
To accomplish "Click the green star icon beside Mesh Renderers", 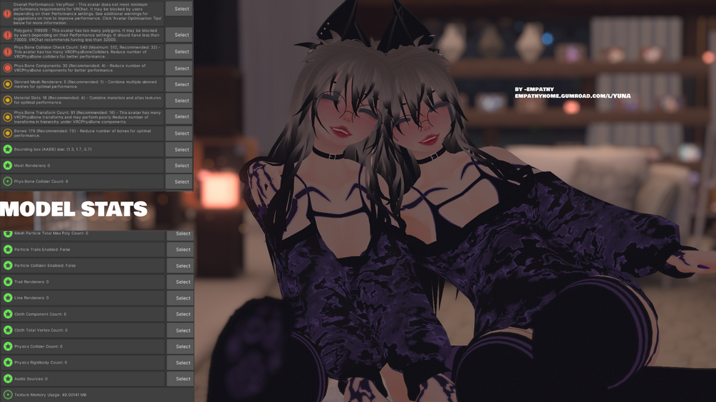I will [x=7, y=166].
